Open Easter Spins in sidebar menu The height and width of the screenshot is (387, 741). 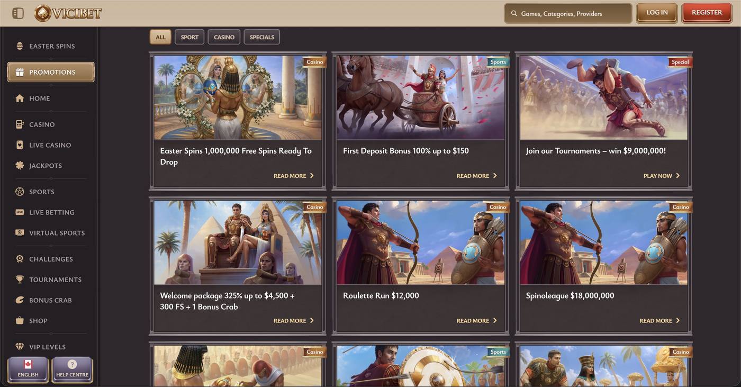(51, 46)
